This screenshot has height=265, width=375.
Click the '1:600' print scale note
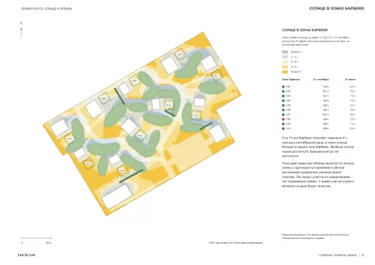tap(235, 242)
